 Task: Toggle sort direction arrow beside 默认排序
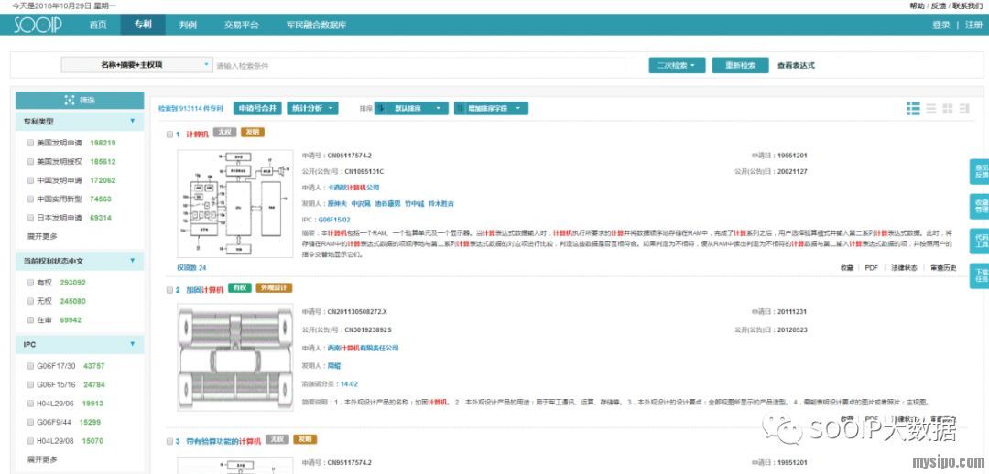pyautogui.click(x=382, y=108)
